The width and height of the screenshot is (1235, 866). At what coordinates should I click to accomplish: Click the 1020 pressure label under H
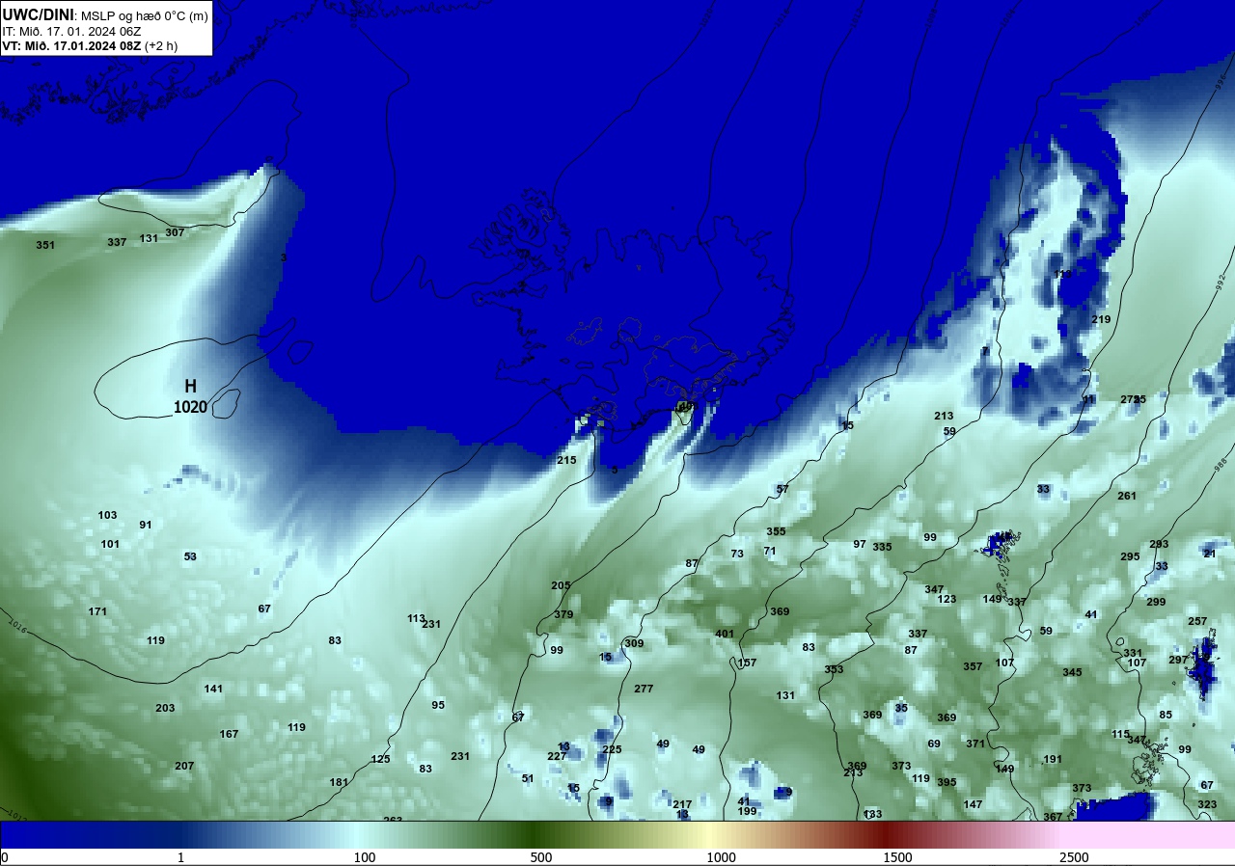click(190, 408)
